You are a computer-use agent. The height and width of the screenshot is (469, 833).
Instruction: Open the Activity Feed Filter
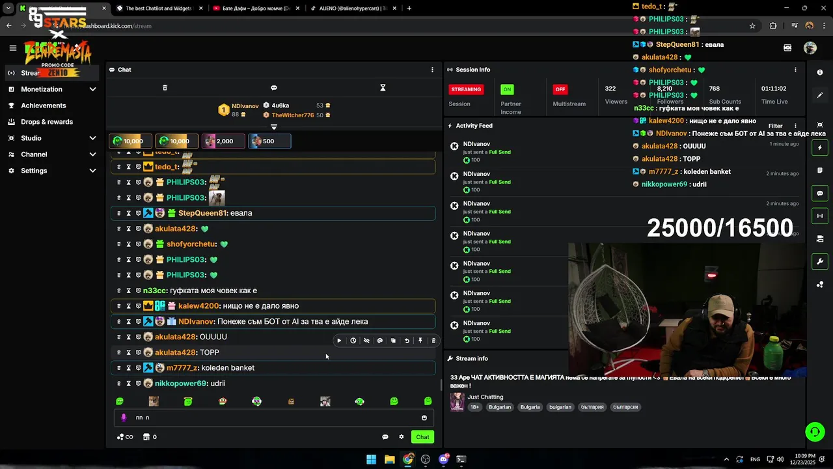pos(775,126)
